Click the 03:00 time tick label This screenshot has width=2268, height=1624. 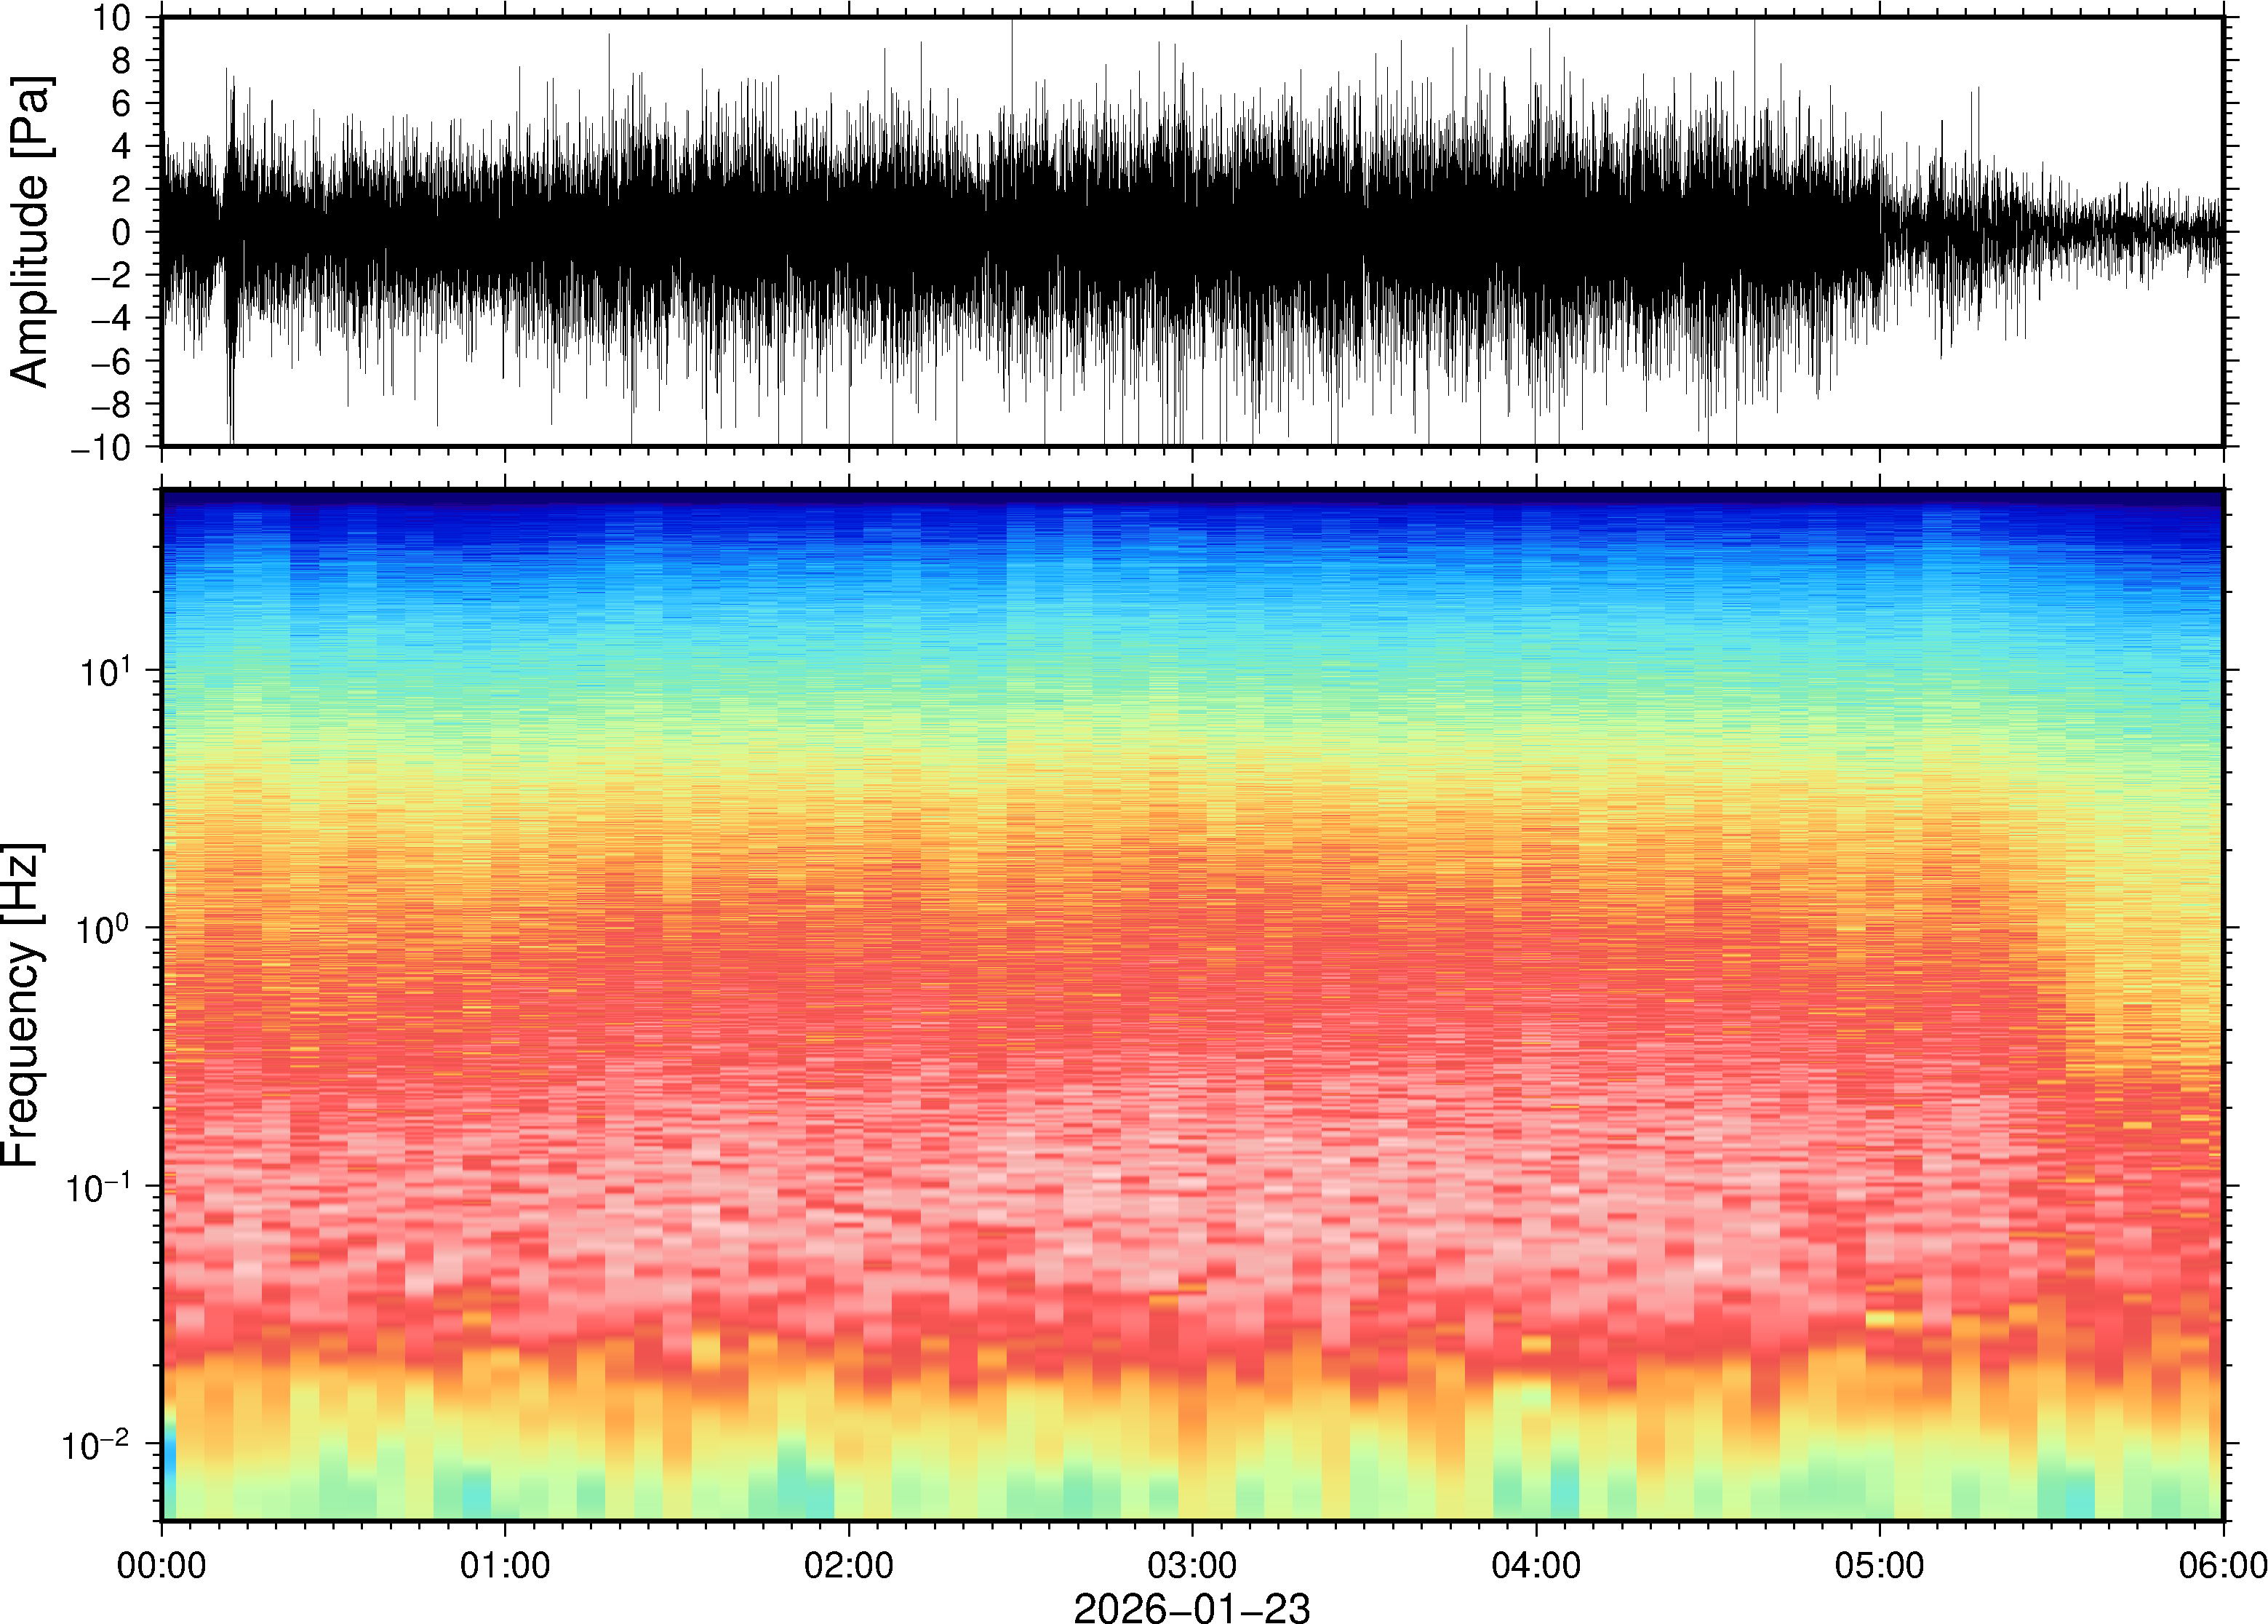point(1191,1565)
